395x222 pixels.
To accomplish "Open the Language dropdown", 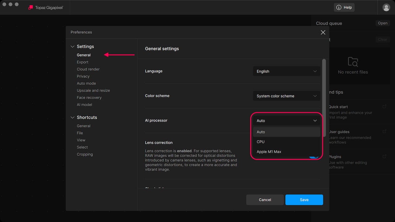I will [x=286, y=71].
